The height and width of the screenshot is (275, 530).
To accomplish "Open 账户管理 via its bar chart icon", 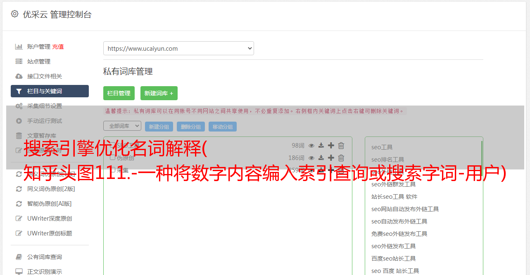I will click(19, 47).
